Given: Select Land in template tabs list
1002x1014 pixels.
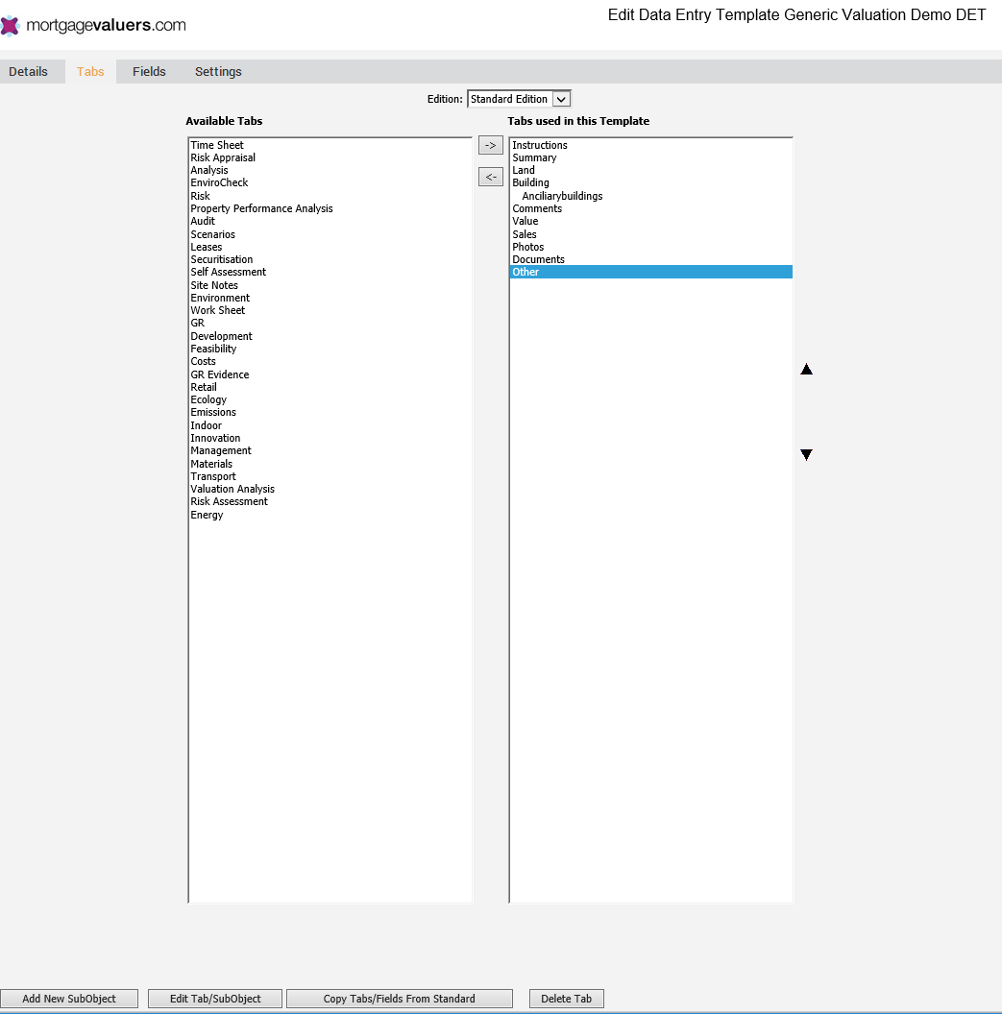Looking at the screenshot, I should click(x=651, y=170).
